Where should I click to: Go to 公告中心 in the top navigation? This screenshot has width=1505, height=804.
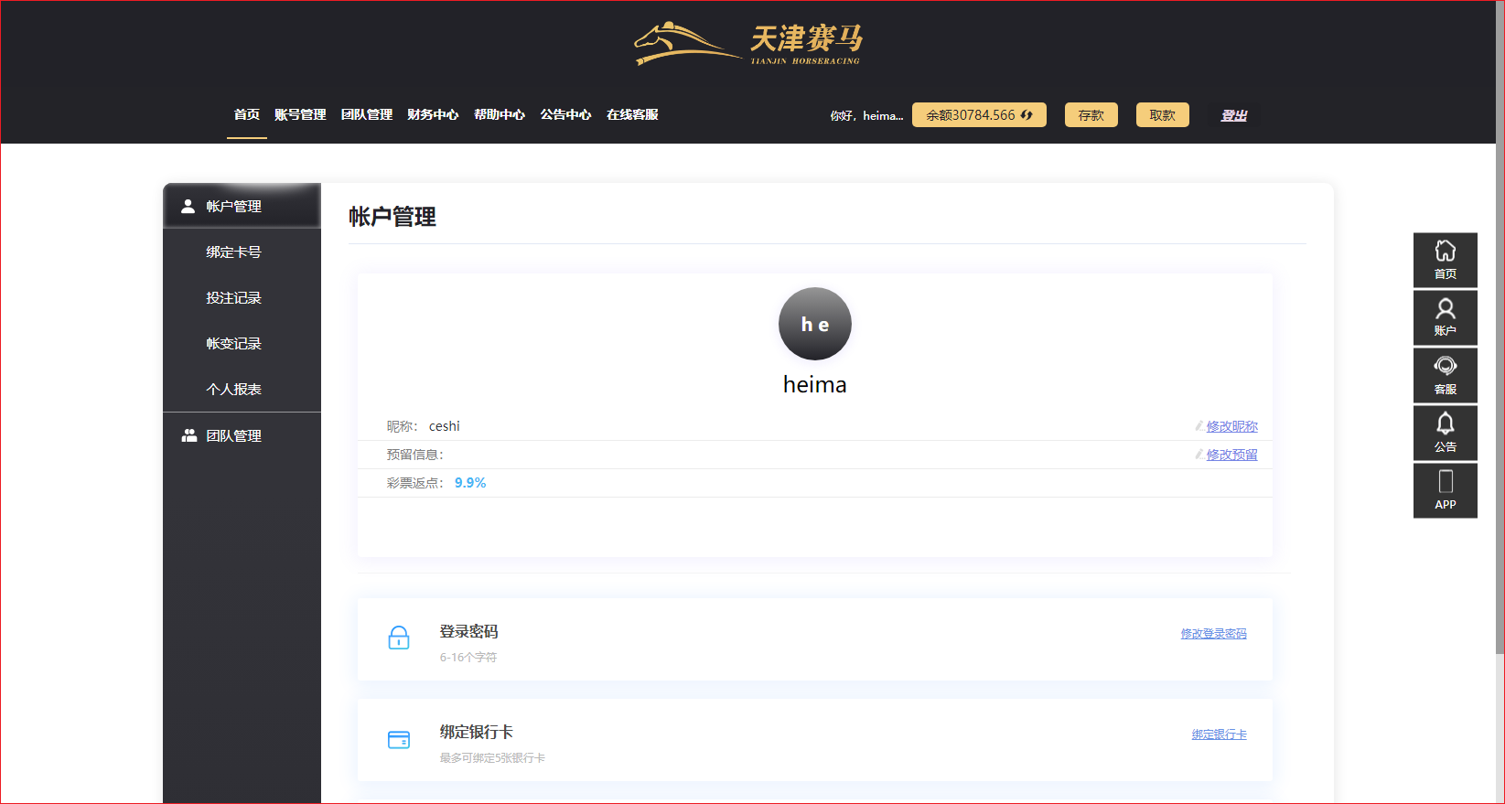pyautogui.click(x=565, y=115)
